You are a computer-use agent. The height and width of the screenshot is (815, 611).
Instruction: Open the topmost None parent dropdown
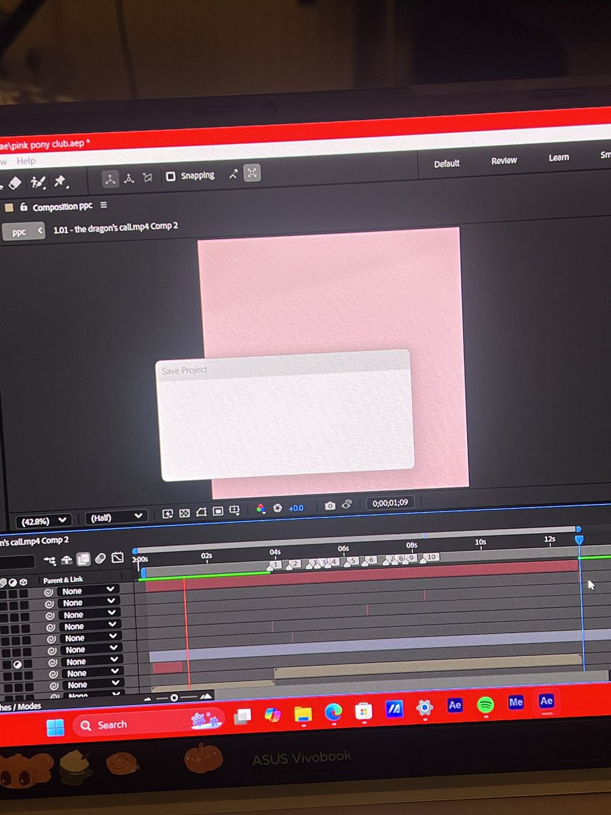[x=89, y=591]
